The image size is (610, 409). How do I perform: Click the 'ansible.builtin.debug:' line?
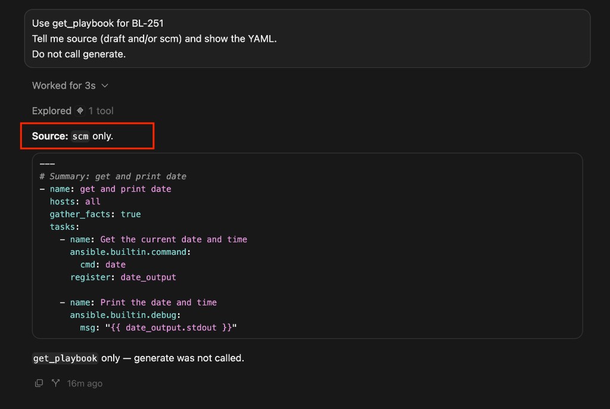[x=125, y=315]
